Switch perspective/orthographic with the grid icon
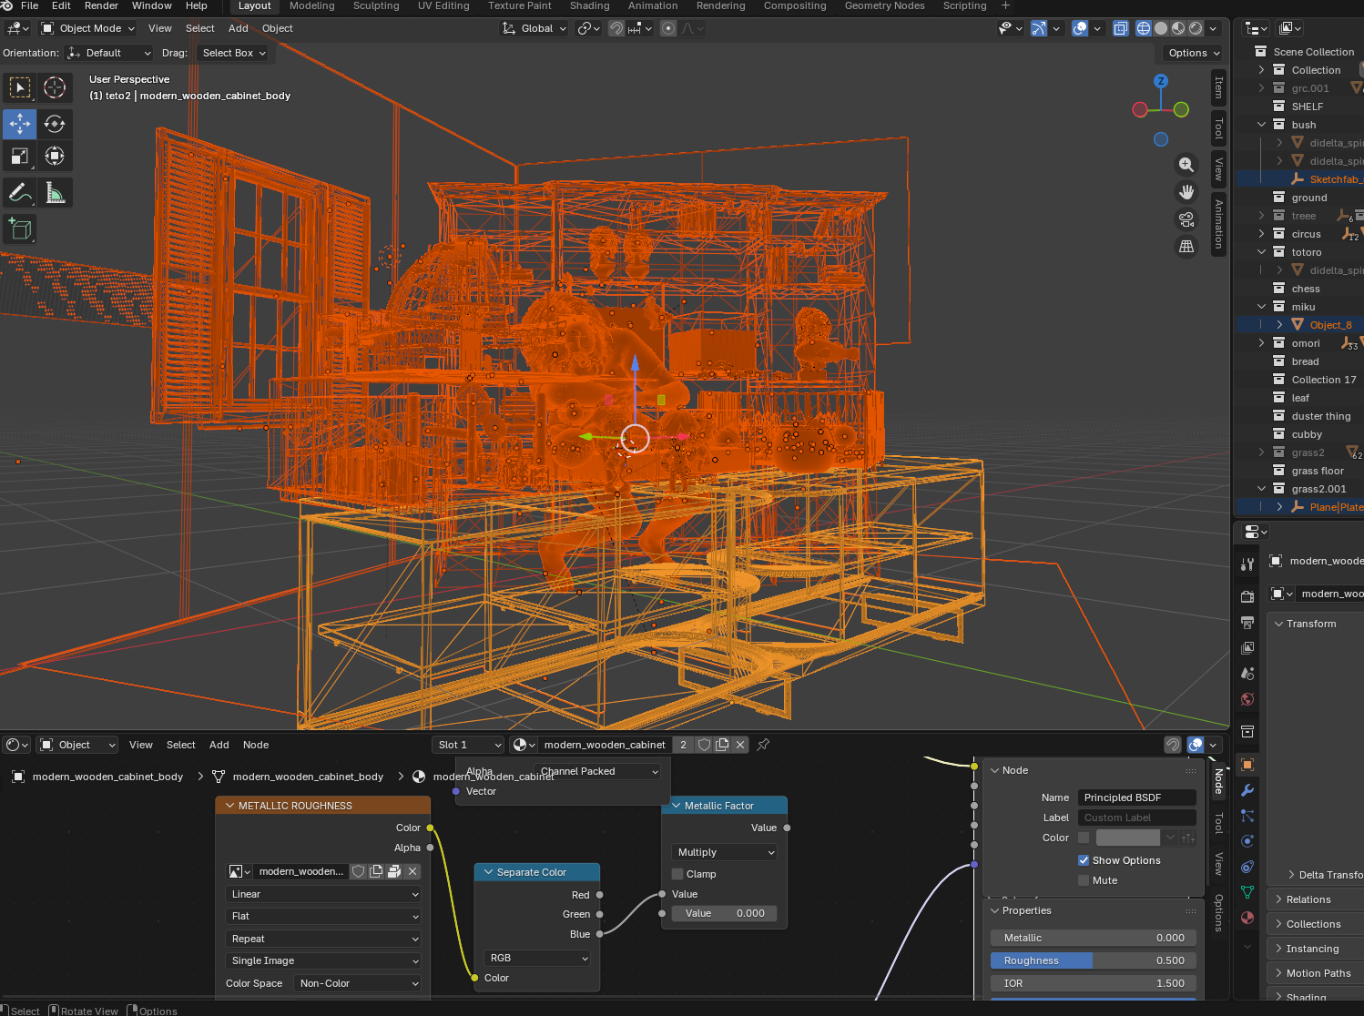 click(1186, 247)
